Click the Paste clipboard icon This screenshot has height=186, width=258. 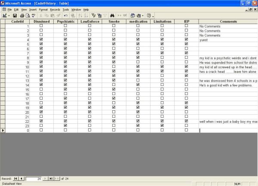(52, 15)
